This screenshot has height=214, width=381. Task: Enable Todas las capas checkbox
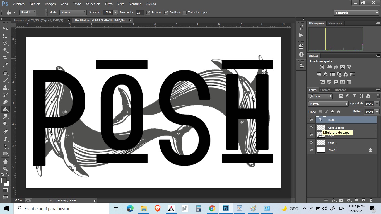coord(185,12)
